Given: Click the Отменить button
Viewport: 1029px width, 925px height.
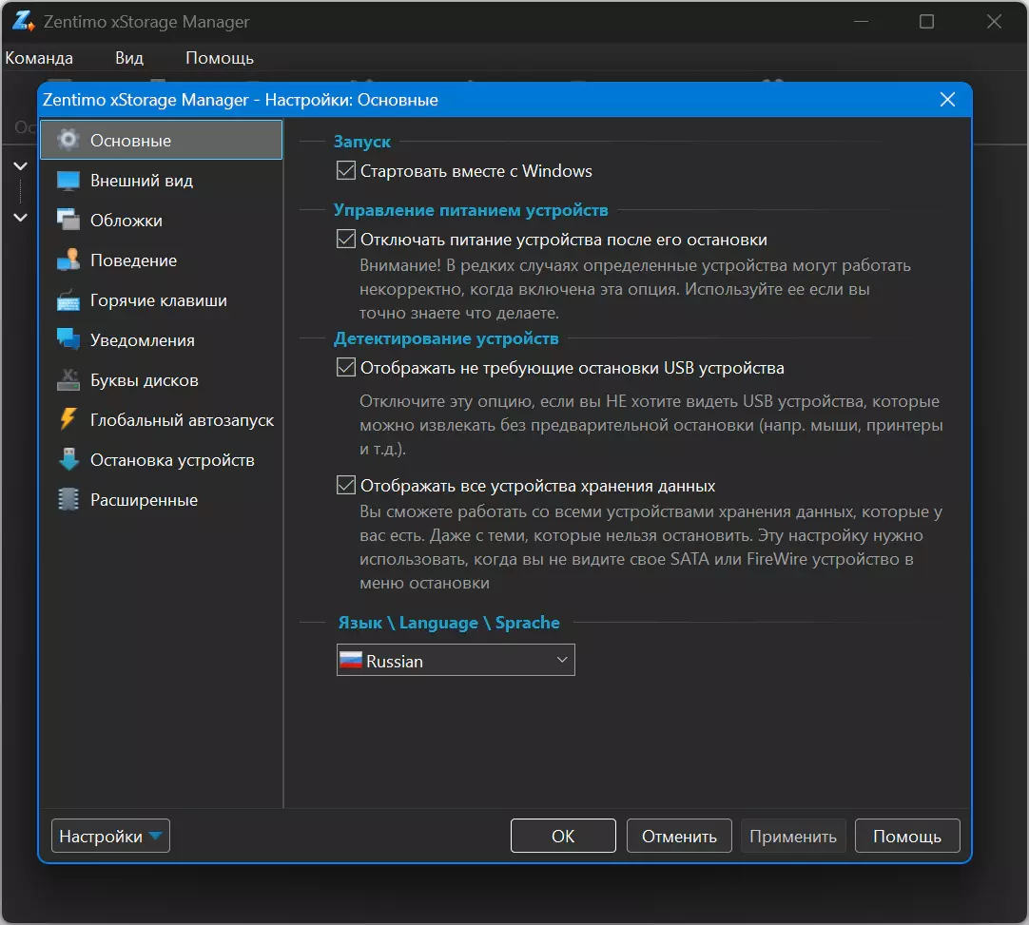Looking at the screenshot, I should point(679,836).
